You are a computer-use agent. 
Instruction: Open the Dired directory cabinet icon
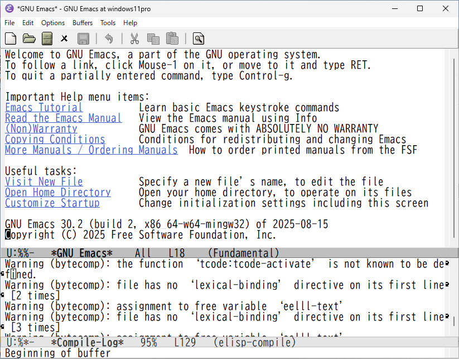click(x=47, y=39)
